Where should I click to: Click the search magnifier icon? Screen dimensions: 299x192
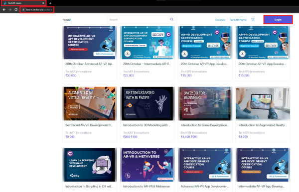click(172, 19)
